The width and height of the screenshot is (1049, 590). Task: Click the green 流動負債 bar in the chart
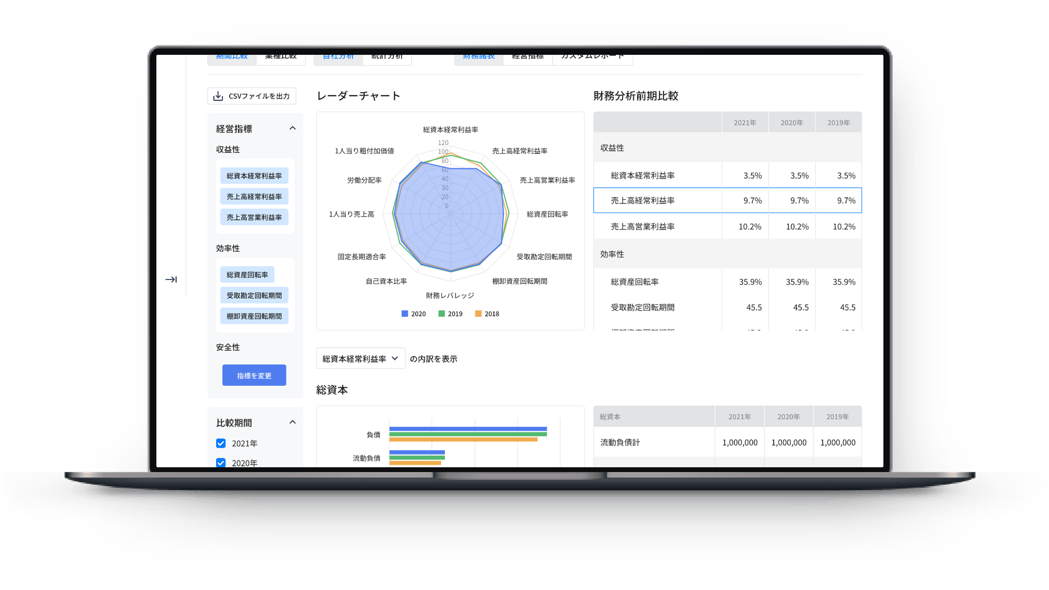pyautogui.click(x=417, y=458)
